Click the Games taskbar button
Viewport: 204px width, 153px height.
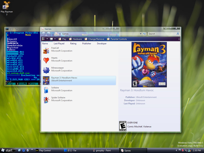pyautogui.click(x=133, y=150)
